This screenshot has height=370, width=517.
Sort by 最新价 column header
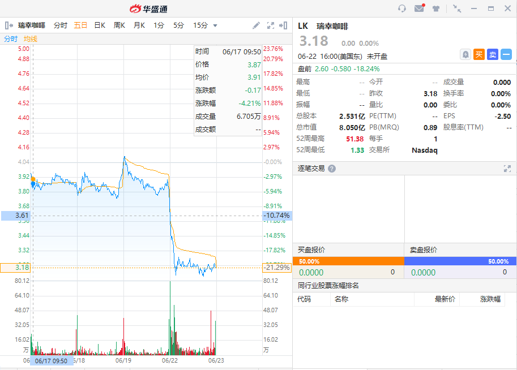point(445,299)
